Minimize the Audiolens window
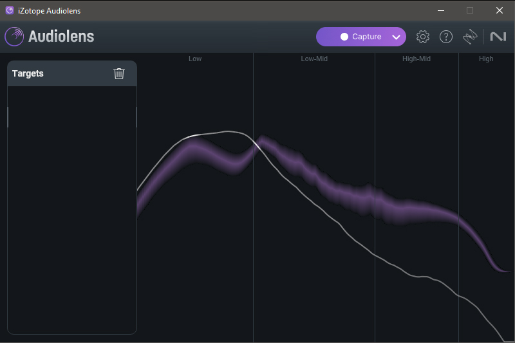Screen dimensions: 515x343 (441, 10)
